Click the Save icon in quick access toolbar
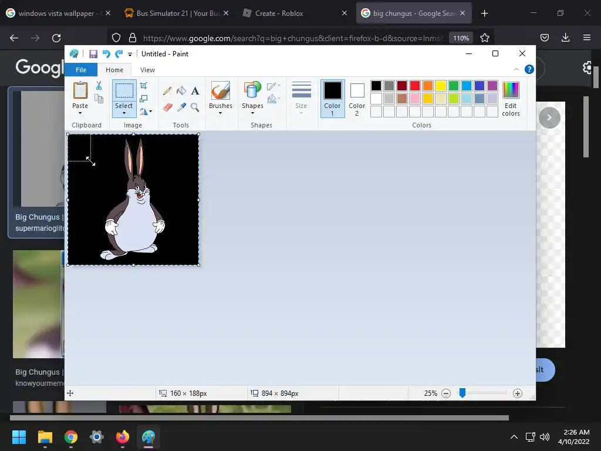The width and height of the screenshot is (601, 451). tap(93, 54)
